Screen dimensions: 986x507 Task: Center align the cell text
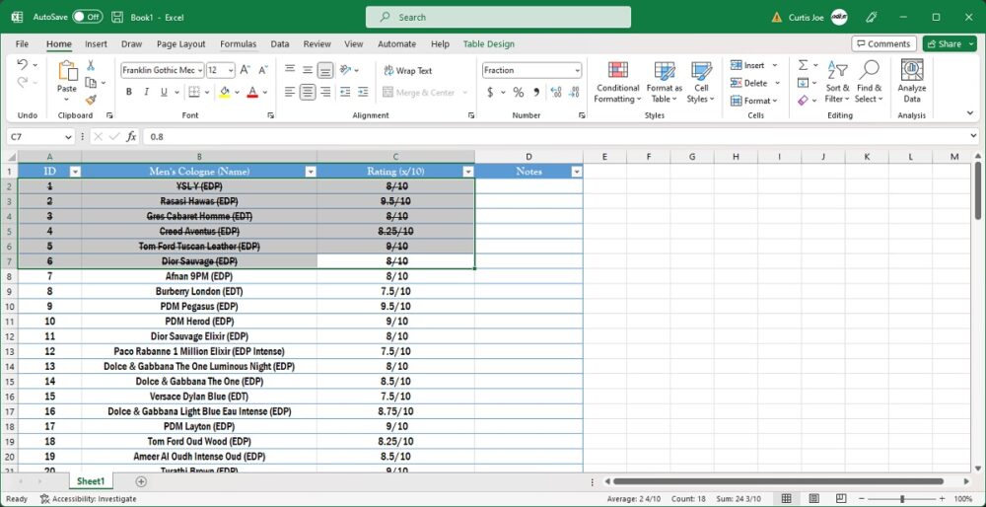tap(308, 92)
